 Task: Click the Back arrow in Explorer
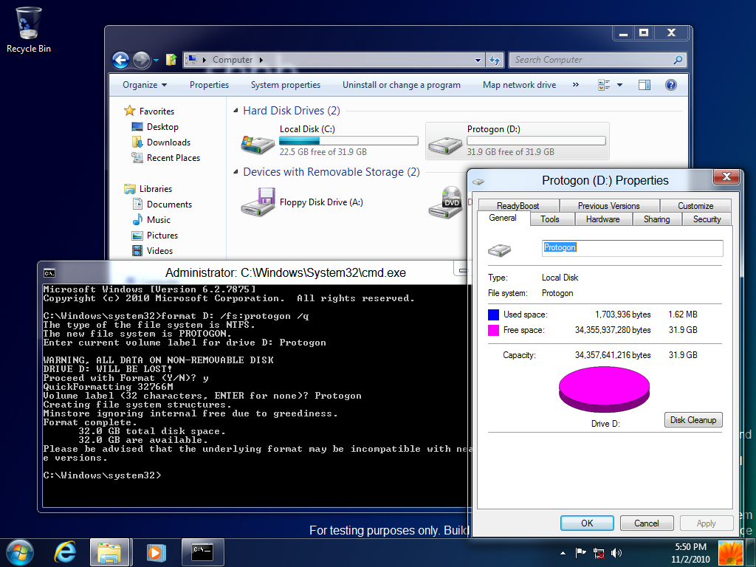coord(120,61)
